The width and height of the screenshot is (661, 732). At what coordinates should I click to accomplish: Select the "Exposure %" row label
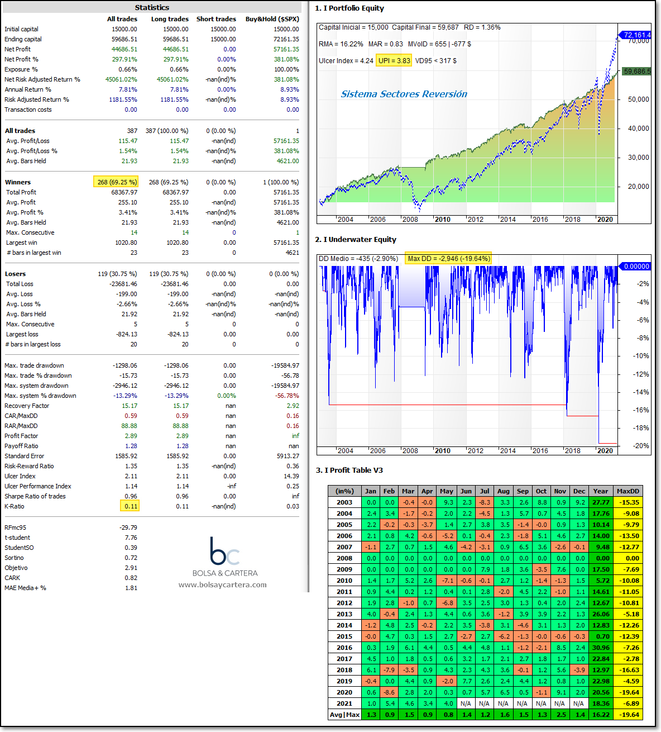21,69
